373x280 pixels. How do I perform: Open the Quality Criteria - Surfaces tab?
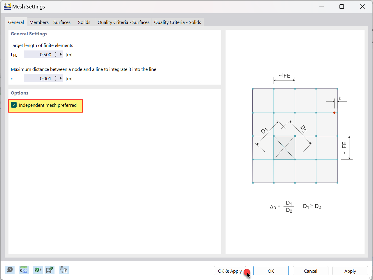(123, 22)
